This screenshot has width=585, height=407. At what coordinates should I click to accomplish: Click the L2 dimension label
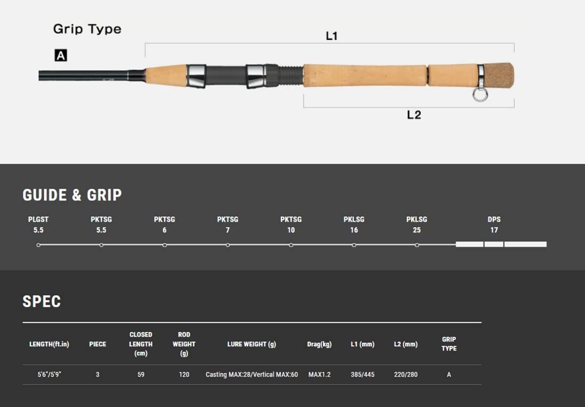(x=414, y=115)
